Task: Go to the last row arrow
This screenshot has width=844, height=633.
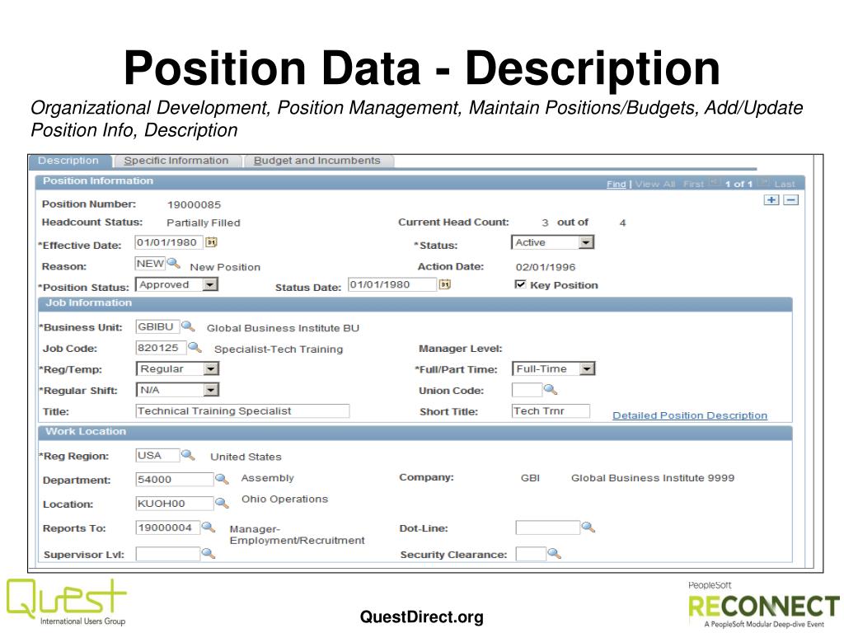Action: coord(762,182)
